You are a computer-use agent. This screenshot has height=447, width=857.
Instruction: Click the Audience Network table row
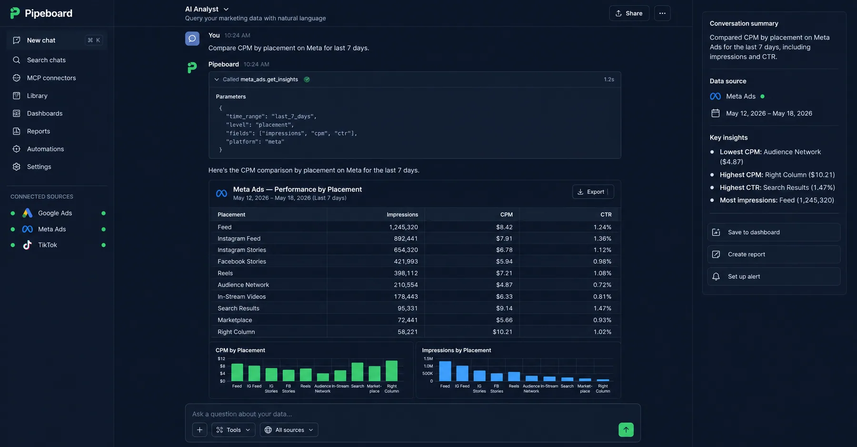coord(415,285)
